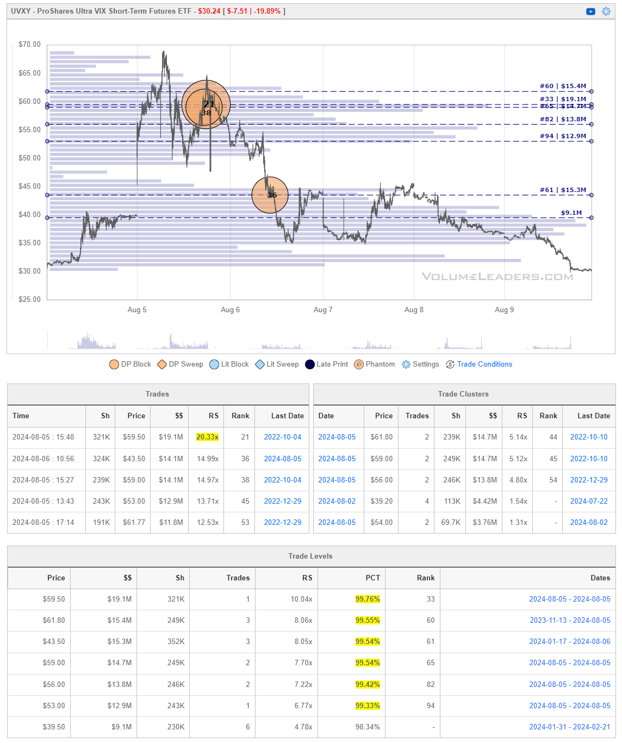This screenshot has width=622, height=743.
Task: Toggle the Late Print legend circle
Action: click(x=310, y=364)
